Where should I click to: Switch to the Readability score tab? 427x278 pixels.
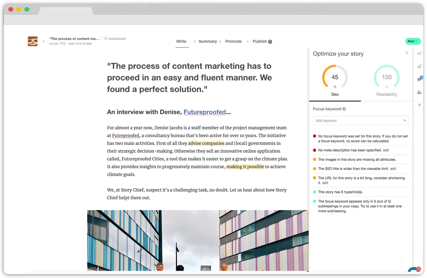click(x=386, y=81)
